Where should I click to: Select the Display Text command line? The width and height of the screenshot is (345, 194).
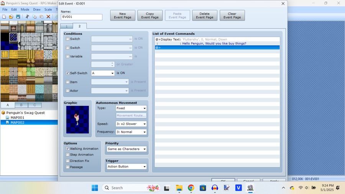[217, 39]
